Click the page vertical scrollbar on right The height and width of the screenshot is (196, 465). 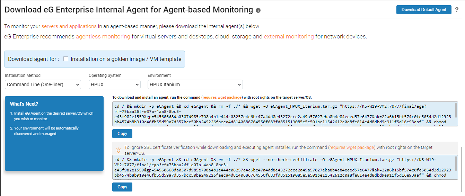[461, 169]
